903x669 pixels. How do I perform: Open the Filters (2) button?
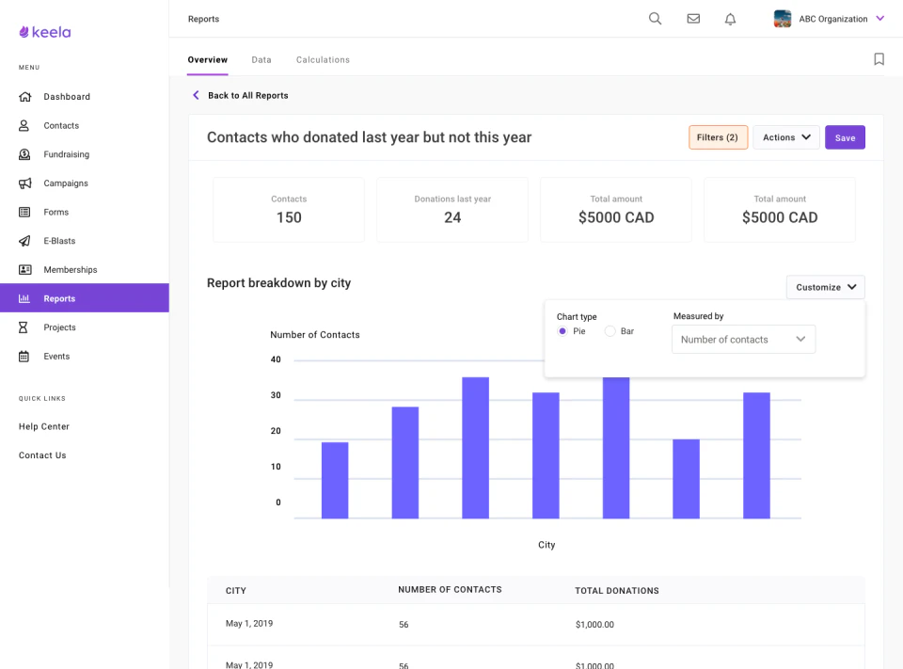pyautogui.click(x=718, y=137)
